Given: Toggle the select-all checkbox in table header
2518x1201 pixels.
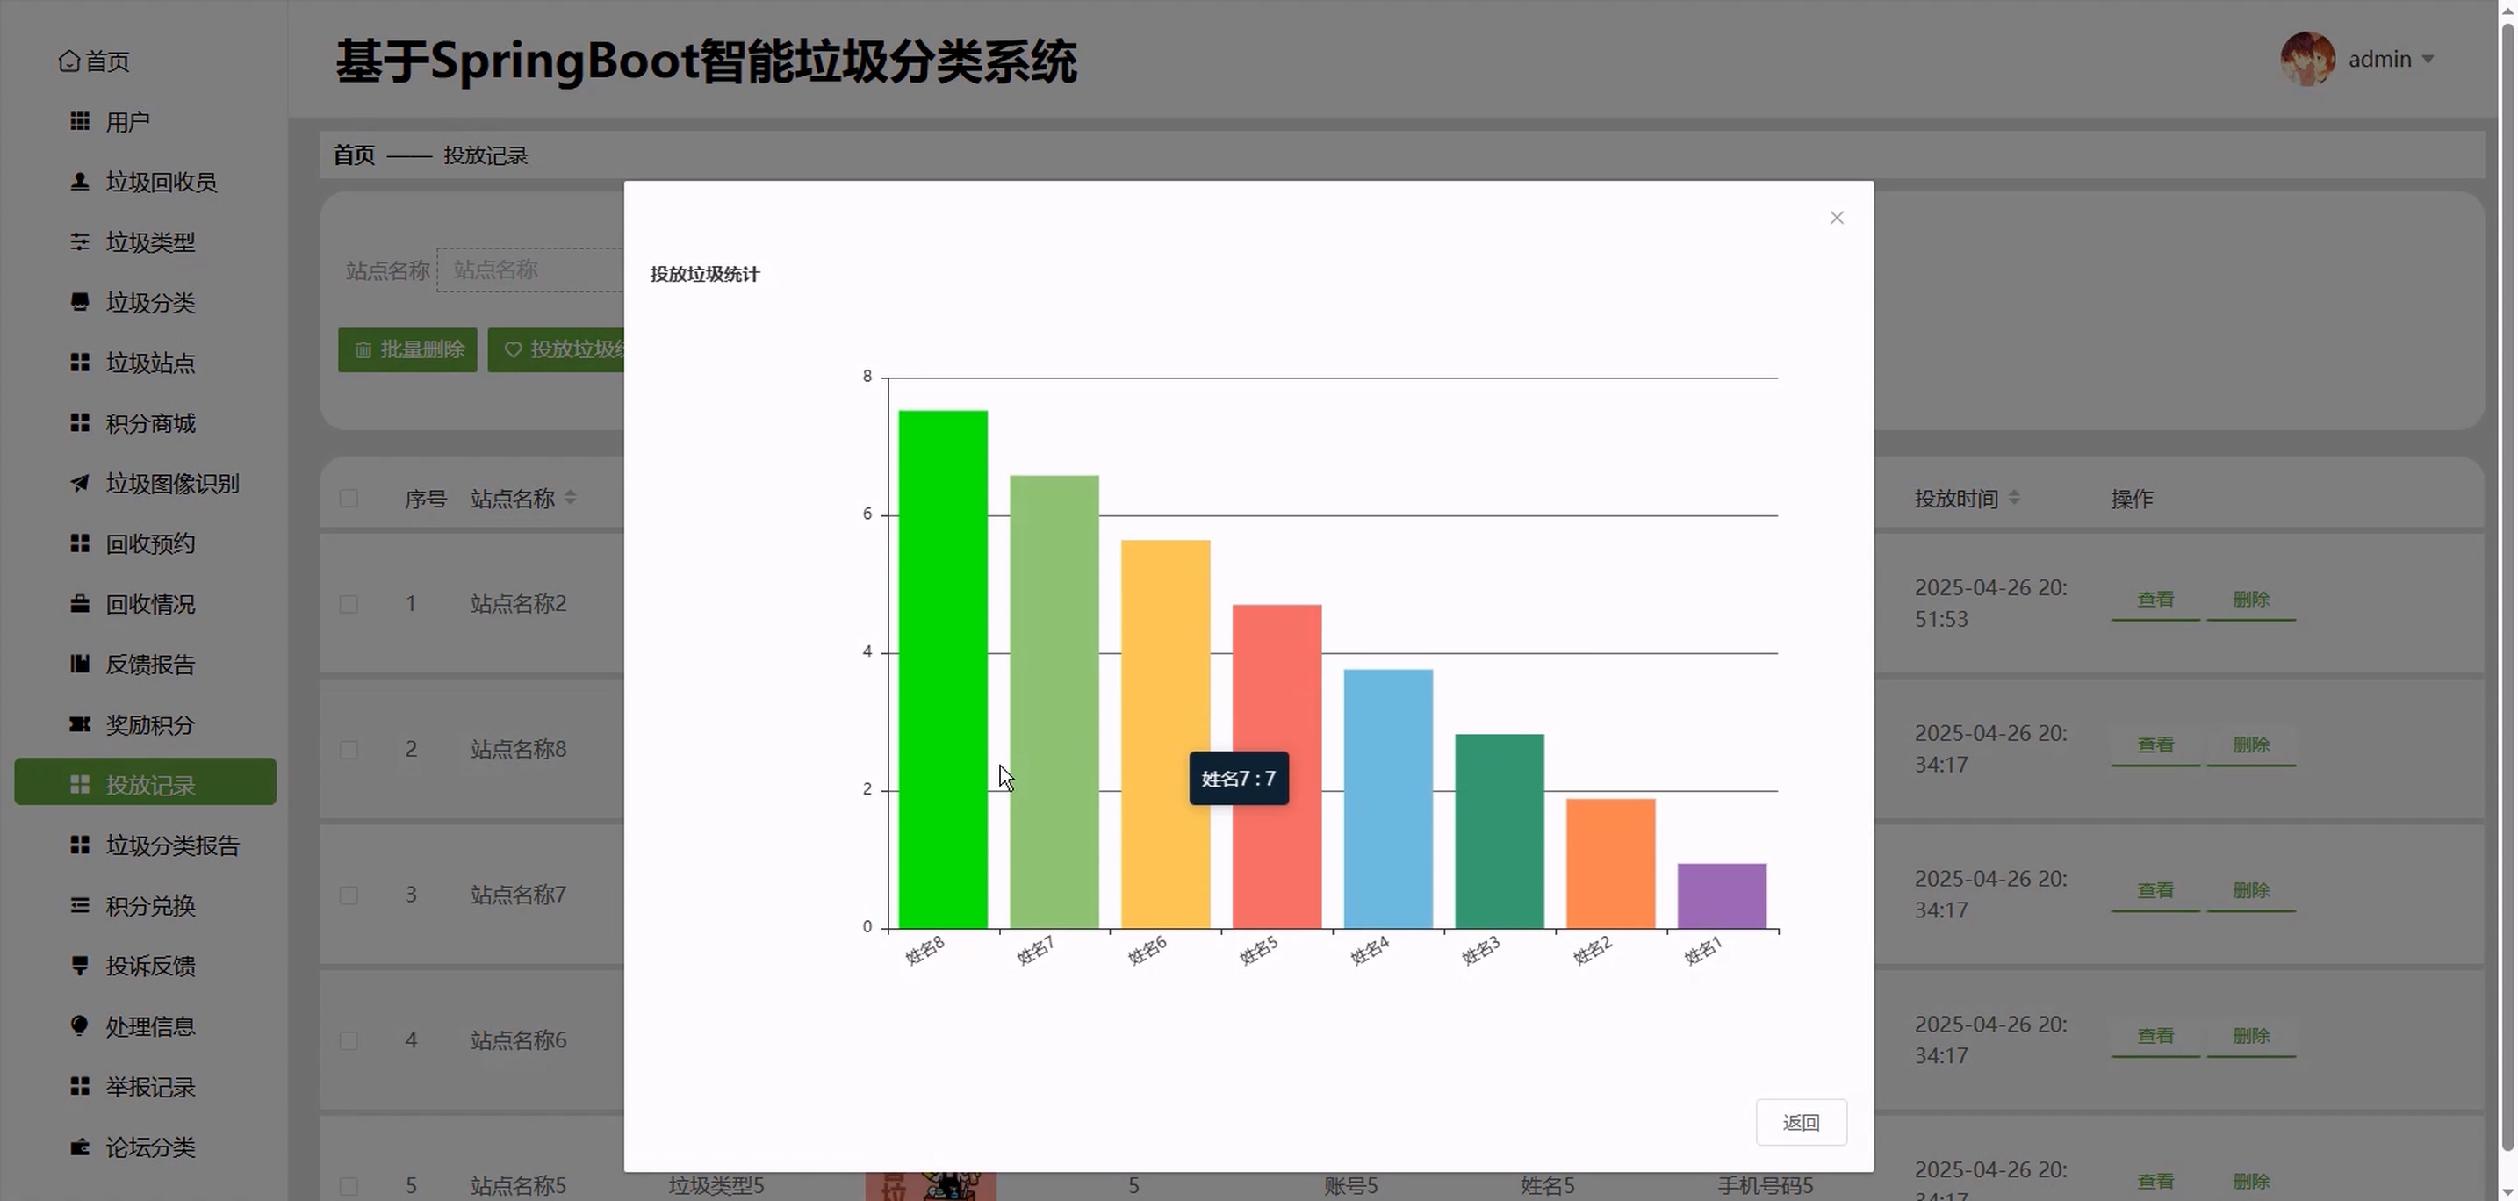Looking at the screenshot, I should point(349,499).
